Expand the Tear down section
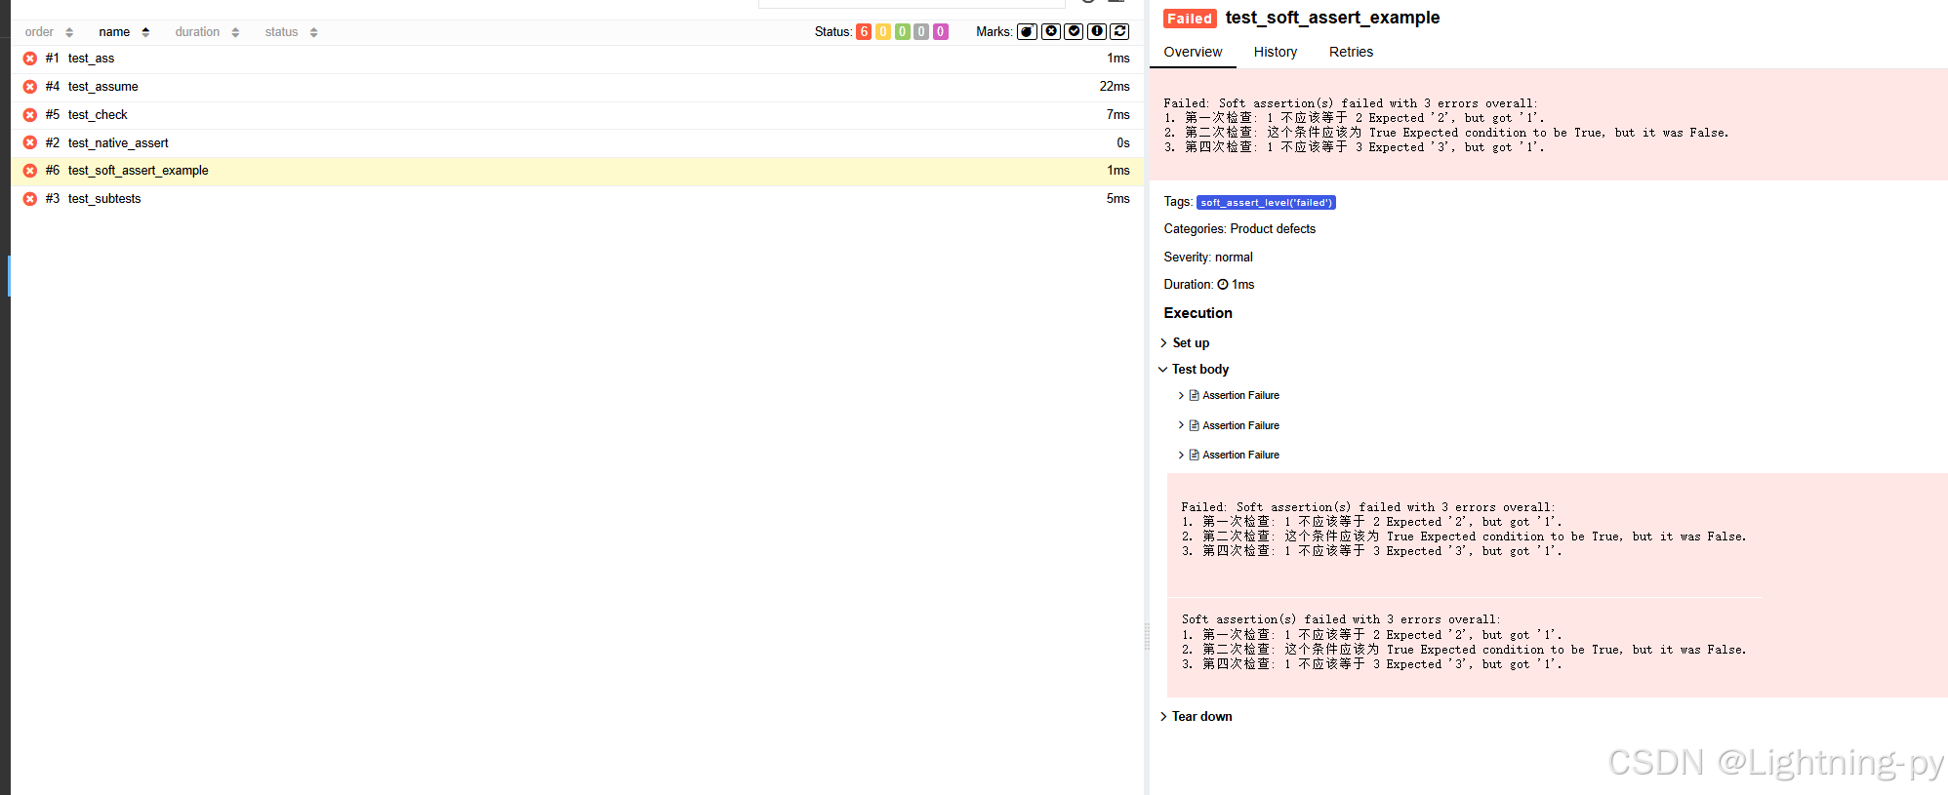The width and height of the screenshot is (1948, 795). pos(1196,716)
